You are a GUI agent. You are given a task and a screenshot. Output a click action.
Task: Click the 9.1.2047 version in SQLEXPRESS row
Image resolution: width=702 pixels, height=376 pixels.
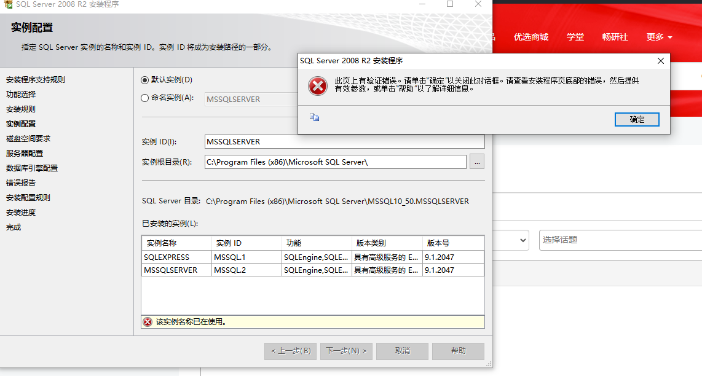(453, 257)
